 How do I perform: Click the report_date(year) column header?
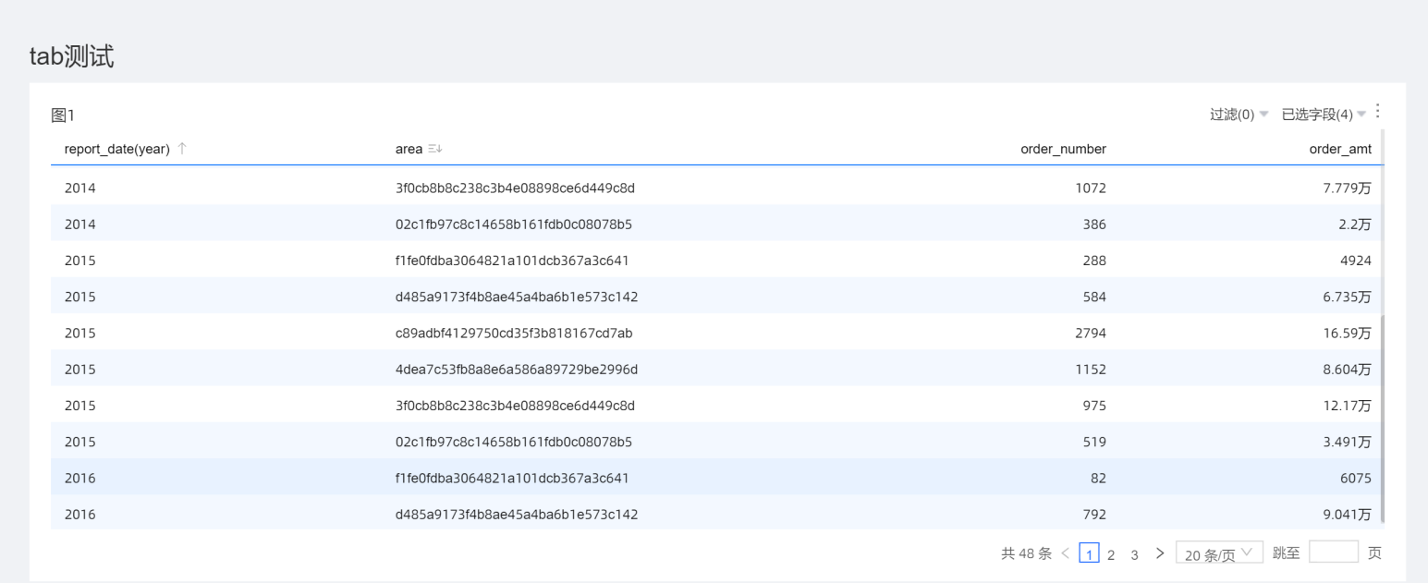(x=116, y=149)
